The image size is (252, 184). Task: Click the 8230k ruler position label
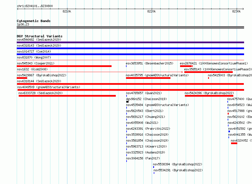pyautogui.click(x=236, y=11)
